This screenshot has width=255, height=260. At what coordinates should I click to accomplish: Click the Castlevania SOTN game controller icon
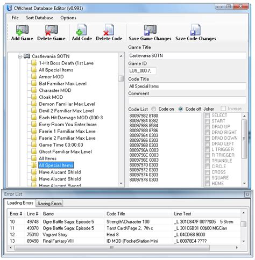pos(27,56)
